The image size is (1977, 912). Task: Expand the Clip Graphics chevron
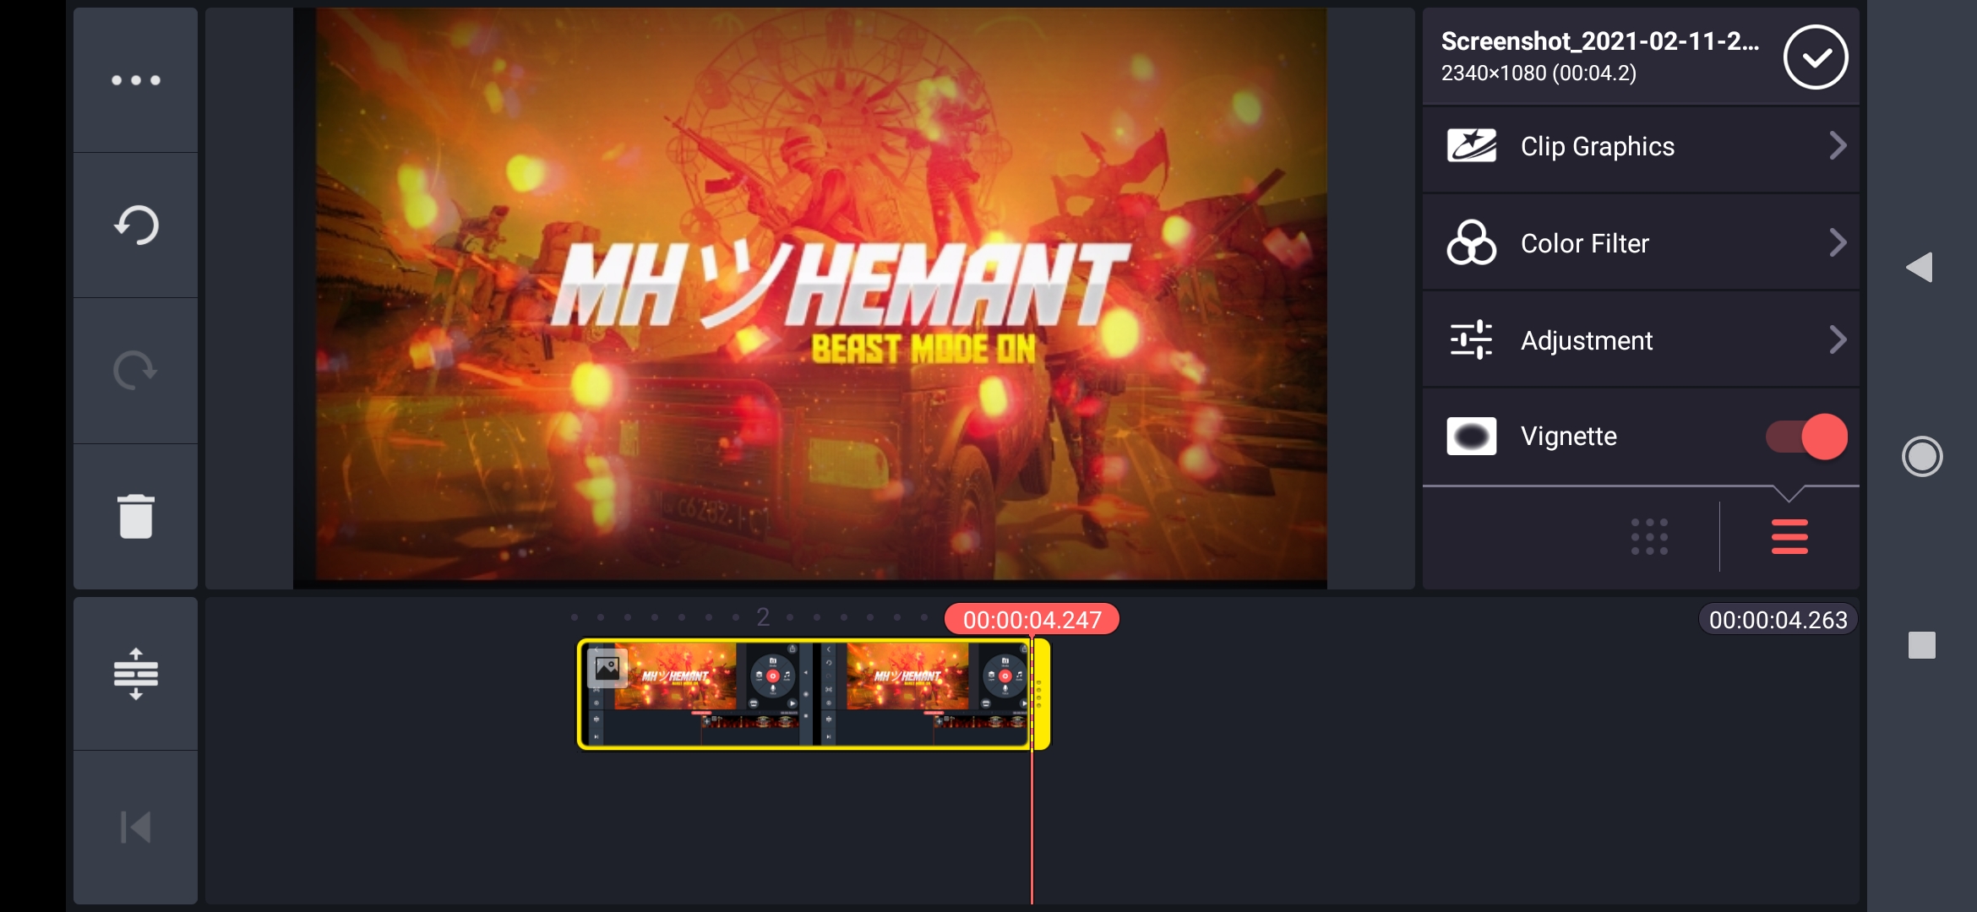click(1837, 146)
